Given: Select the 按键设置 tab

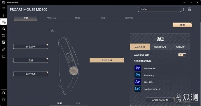Looking at the screenshot, I should click(180, 47).
